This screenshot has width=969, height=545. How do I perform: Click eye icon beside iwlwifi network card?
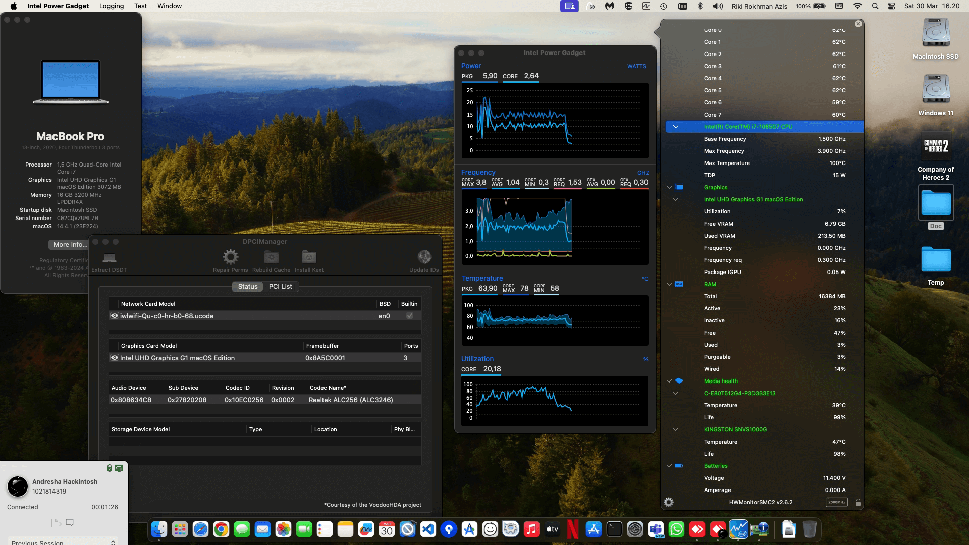click(115, 316)
